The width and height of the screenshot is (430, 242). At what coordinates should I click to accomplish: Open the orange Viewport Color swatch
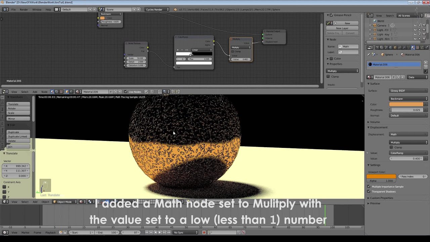click(381, 176)
